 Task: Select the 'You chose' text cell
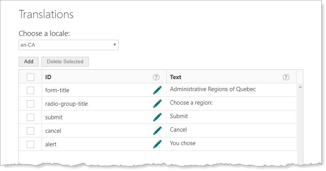[x=183, y=143]
